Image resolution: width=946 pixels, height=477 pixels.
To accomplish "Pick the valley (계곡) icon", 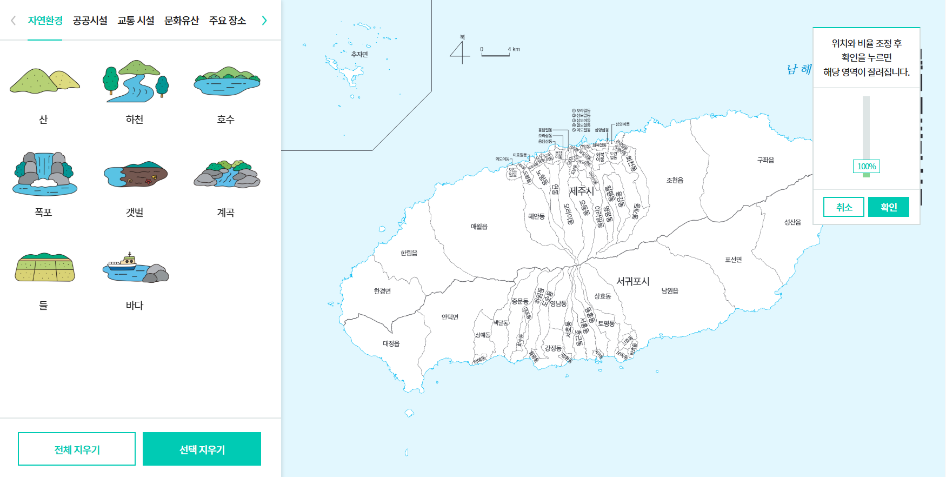I will pos(226,174).
